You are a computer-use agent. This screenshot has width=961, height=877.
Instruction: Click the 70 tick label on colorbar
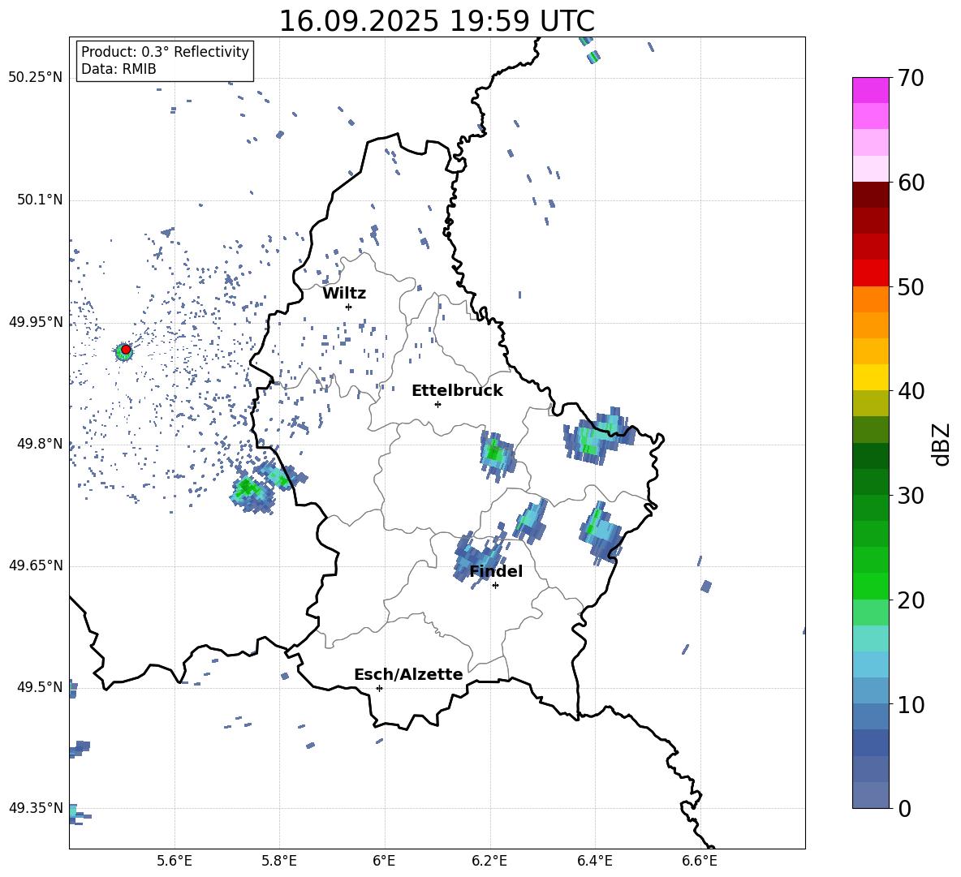click(x=911, y=79)
